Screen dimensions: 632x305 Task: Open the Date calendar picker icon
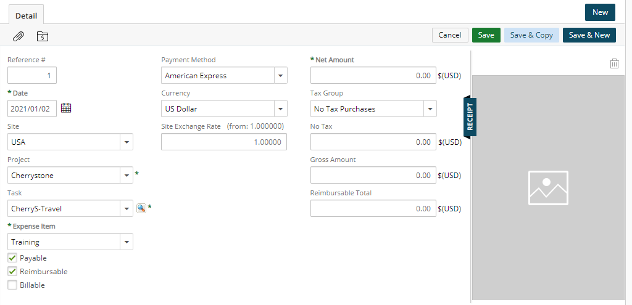coord(66,108)
